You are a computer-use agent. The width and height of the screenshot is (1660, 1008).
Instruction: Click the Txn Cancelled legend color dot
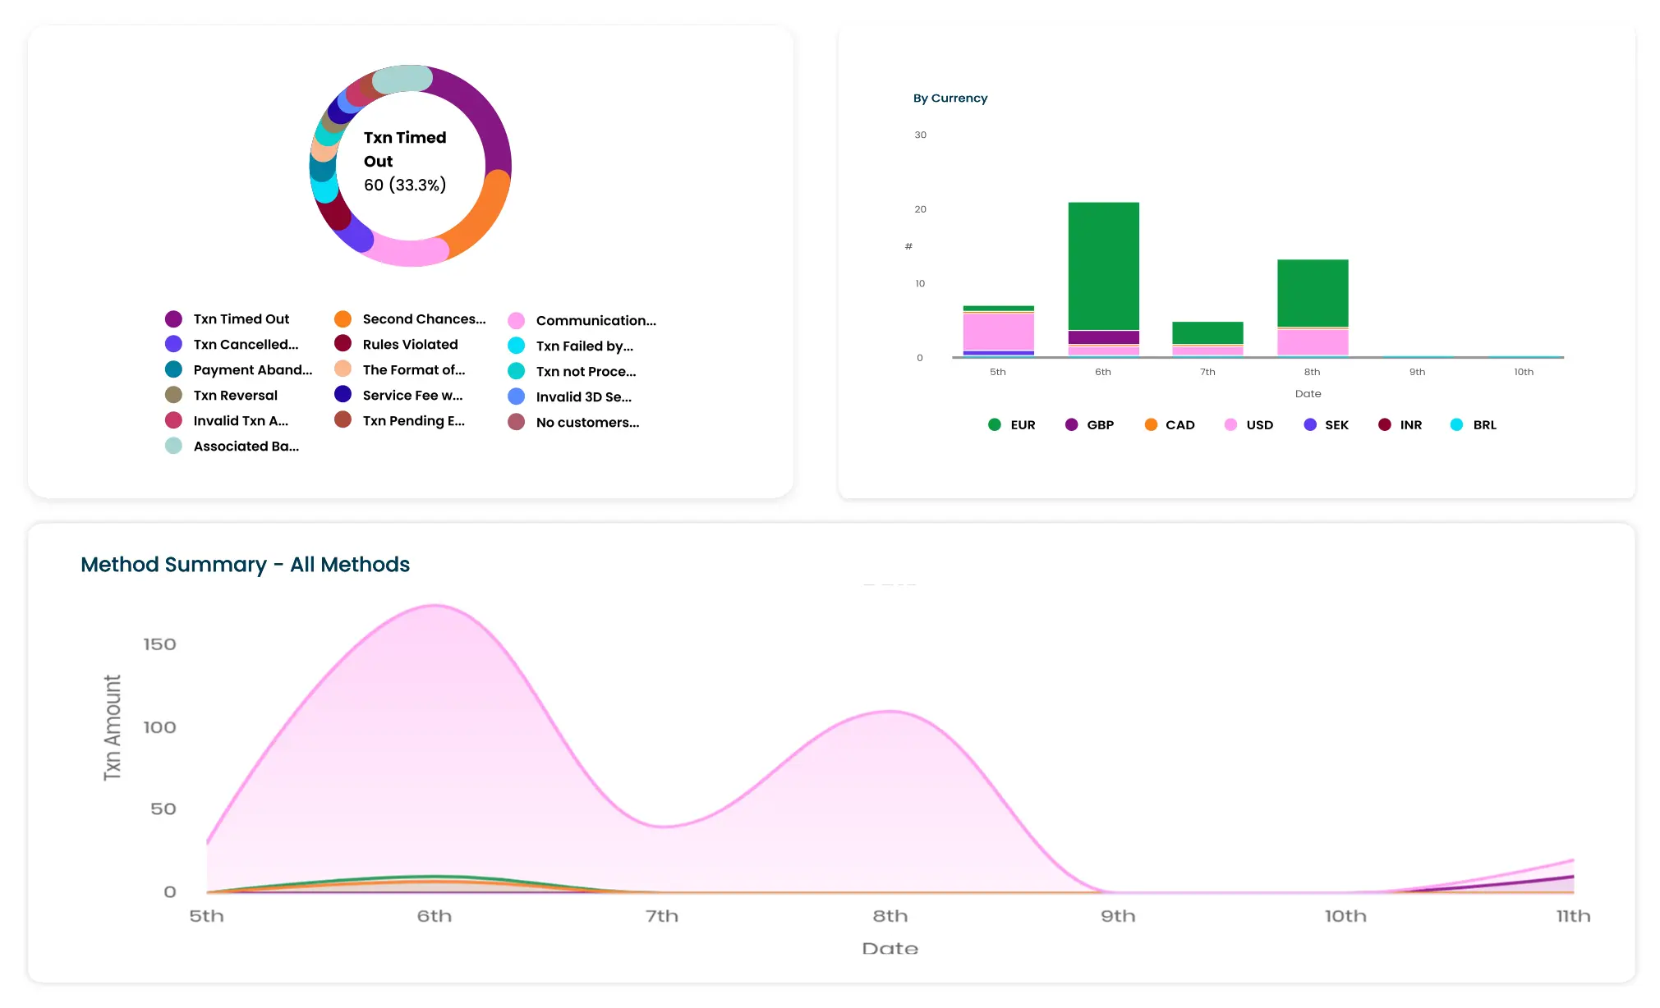[x=173, y=345]
